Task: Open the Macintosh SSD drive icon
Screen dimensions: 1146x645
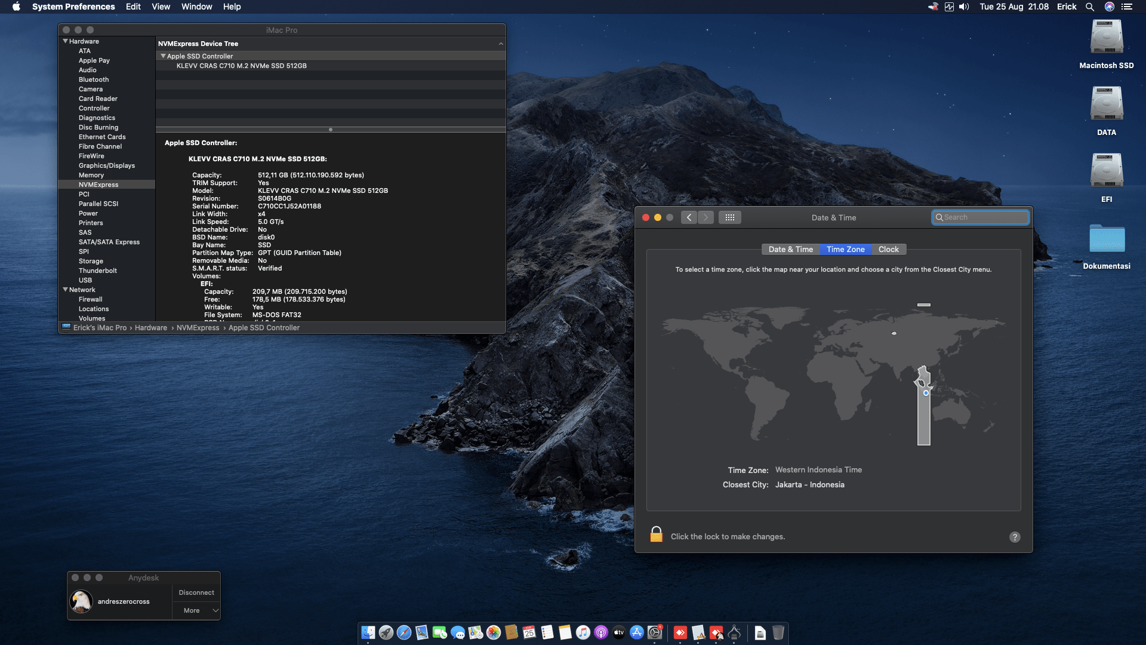Action: [x=1107, y=38]
